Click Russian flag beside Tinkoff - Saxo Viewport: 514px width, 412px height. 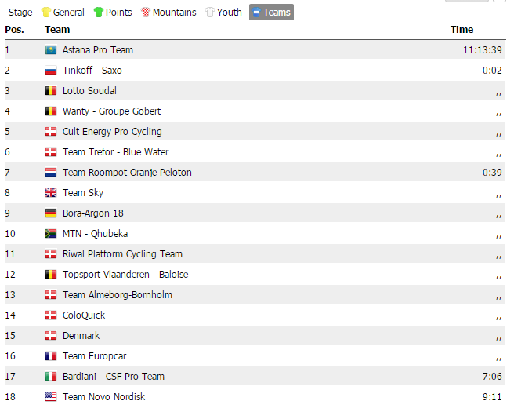click(51, 71)
